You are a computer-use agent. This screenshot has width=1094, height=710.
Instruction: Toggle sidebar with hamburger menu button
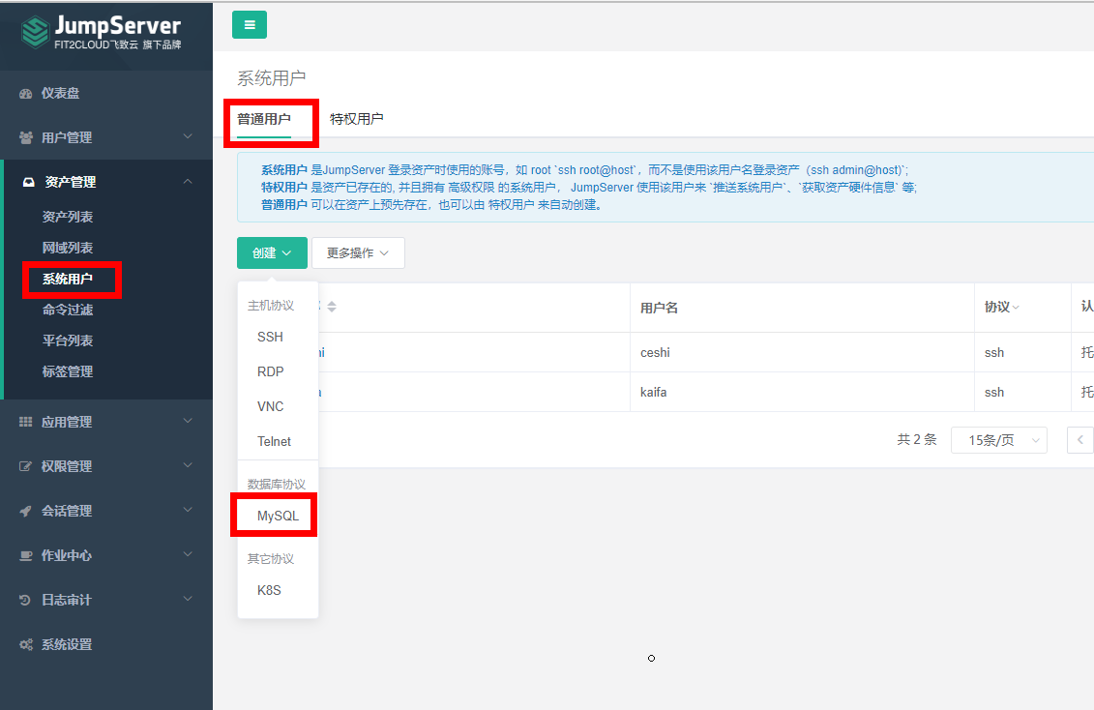[250, 25]
